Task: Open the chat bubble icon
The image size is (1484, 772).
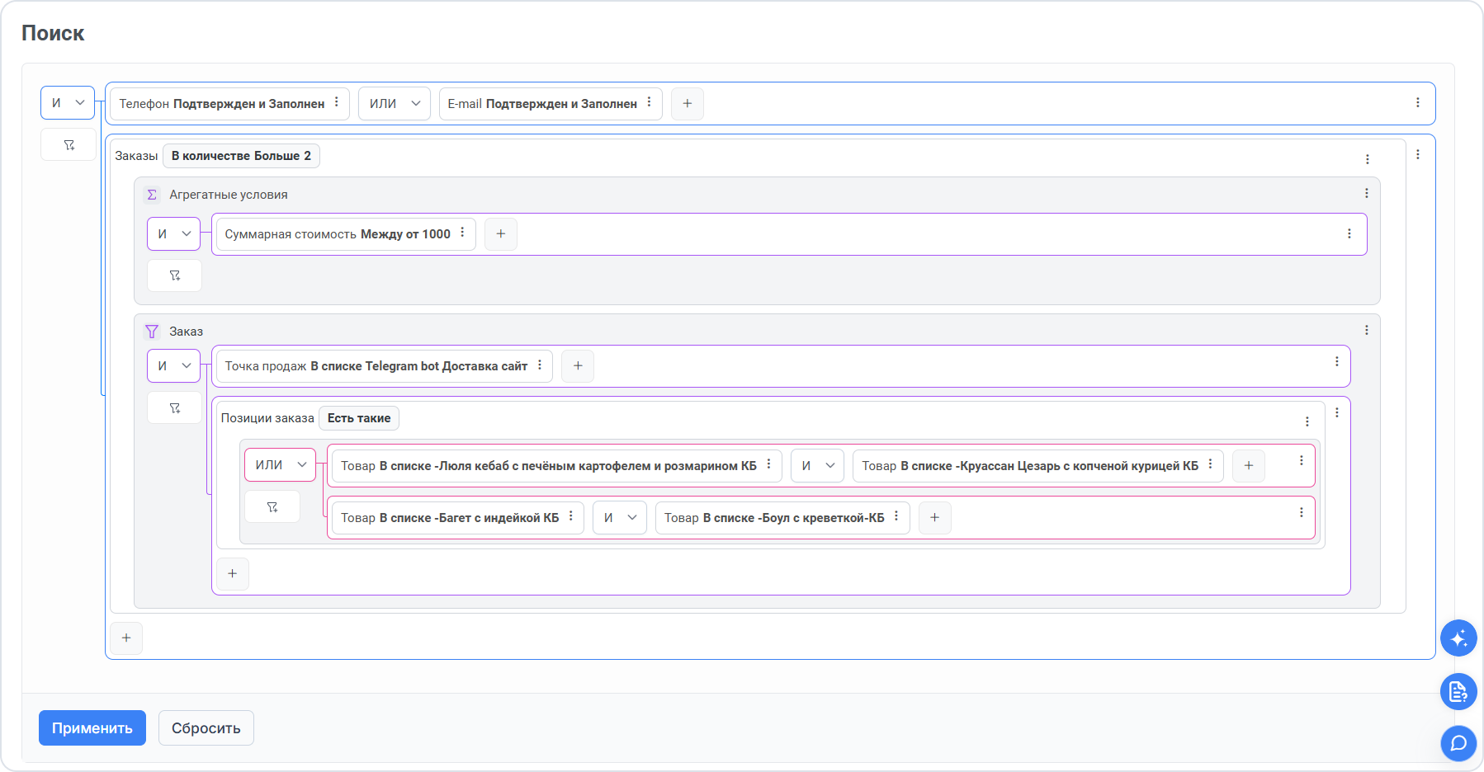Action: coord(1458,743)
